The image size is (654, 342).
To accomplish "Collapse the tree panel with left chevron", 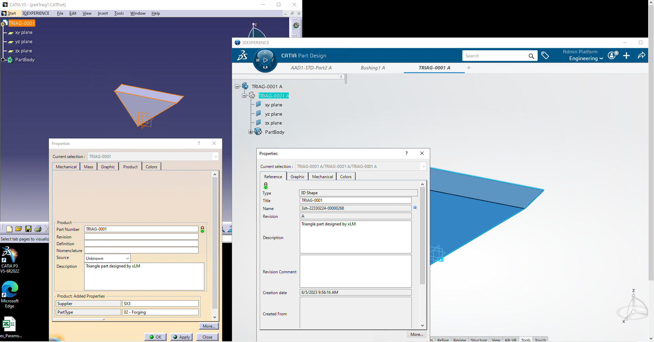I will (x=341, y=77).
